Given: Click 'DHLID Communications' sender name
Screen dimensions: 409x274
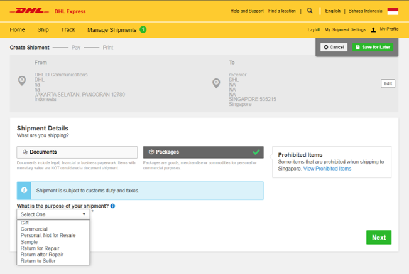Looking at the screenshot, I should (x=61, y=75).
